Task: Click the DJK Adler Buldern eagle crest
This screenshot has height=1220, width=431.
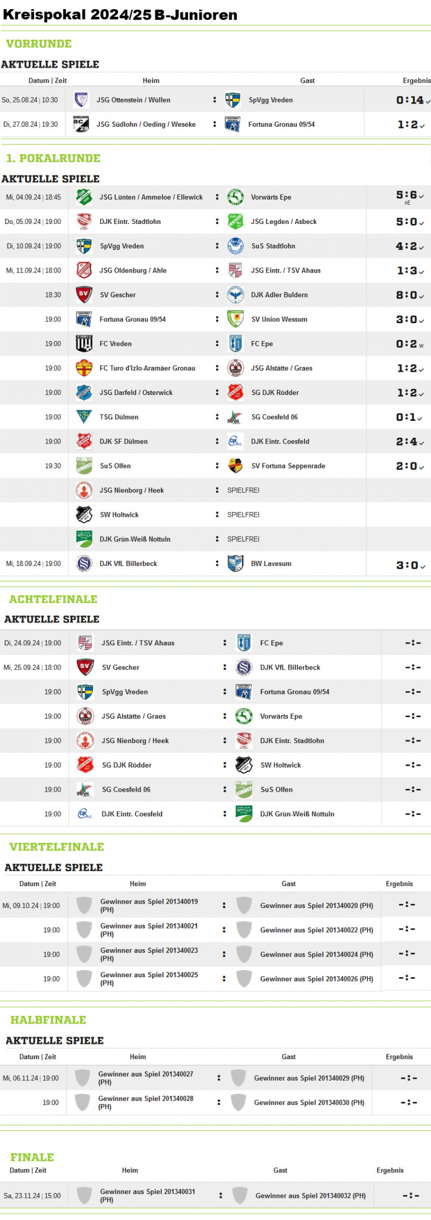Action: click(235, 295)
